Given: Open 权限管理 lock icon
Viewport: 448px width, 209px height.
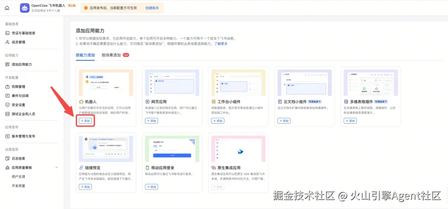Looking at the screenshot, I should pyautogui.click(x=7, y=86).
